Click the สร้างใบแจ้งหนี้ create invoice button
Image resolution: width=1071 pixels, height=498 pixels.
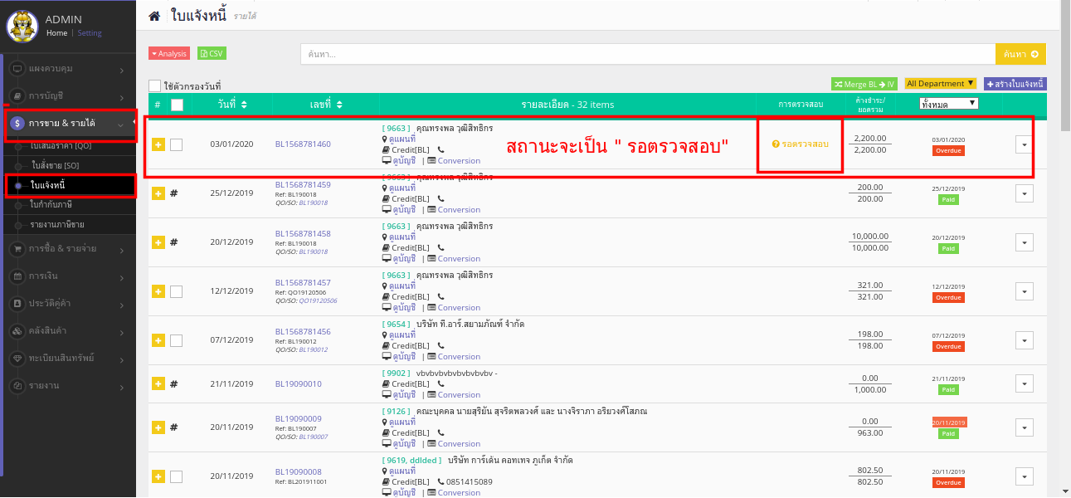coord(1015,84)
